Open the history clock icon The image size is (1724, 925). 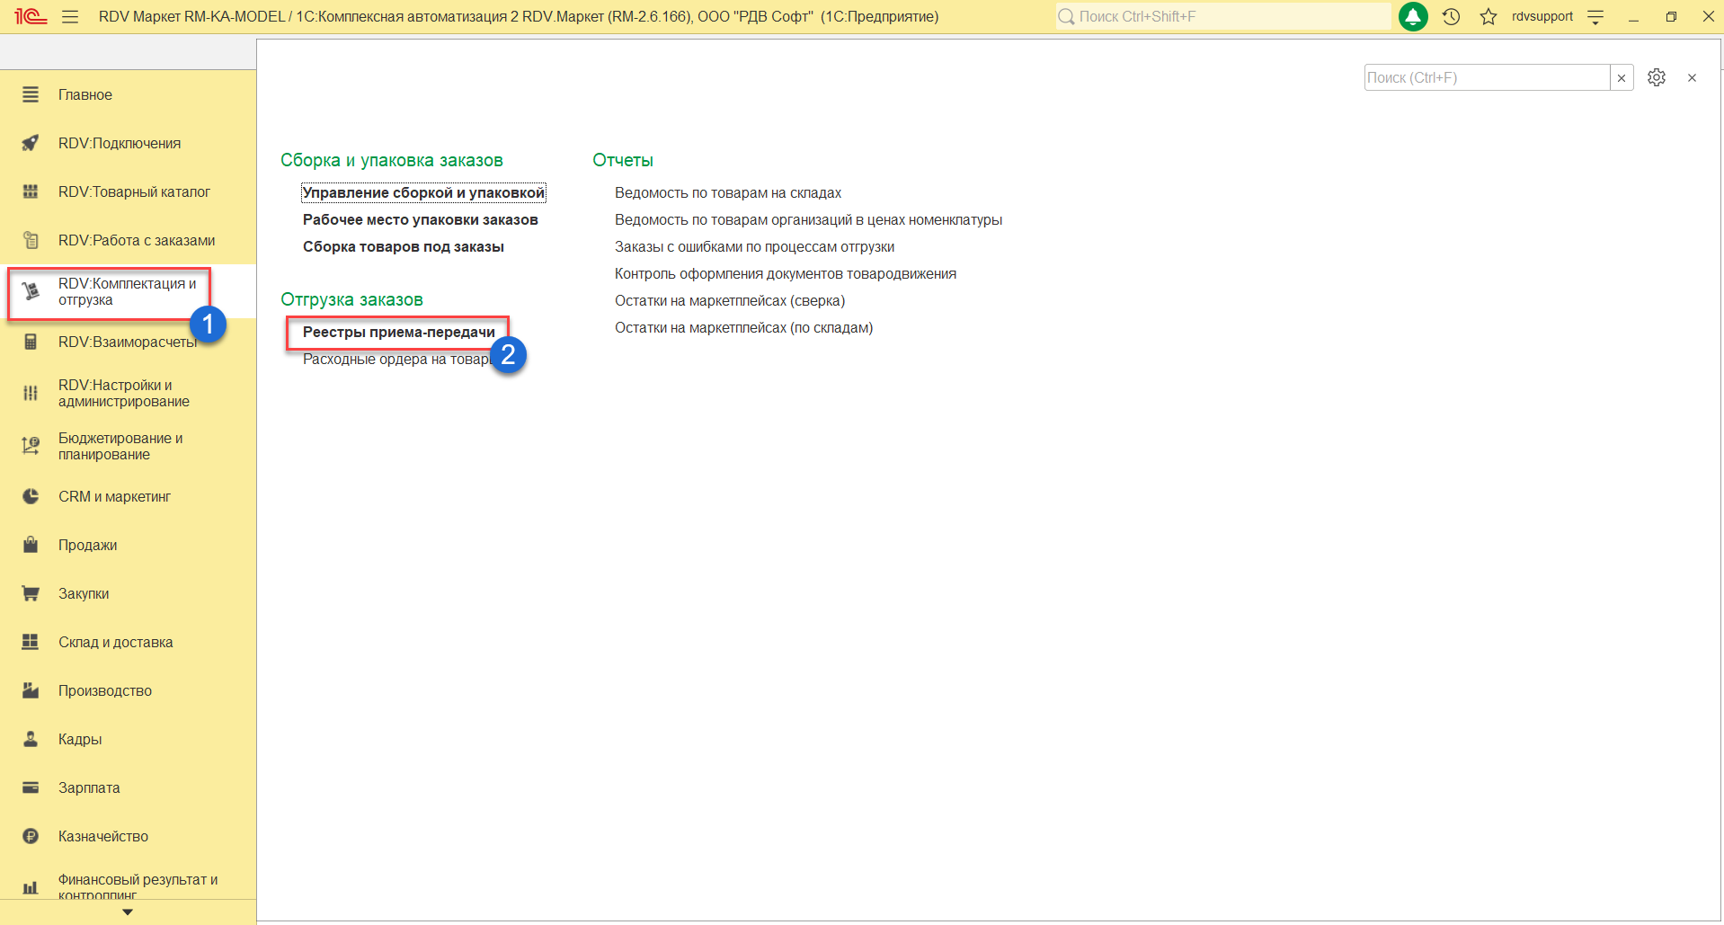click(x=1451, y=16)
